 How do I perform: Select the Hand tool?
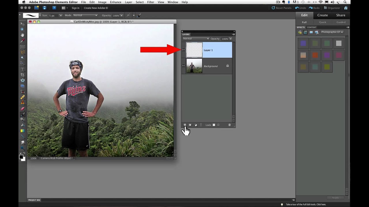(x=22, y=35)
